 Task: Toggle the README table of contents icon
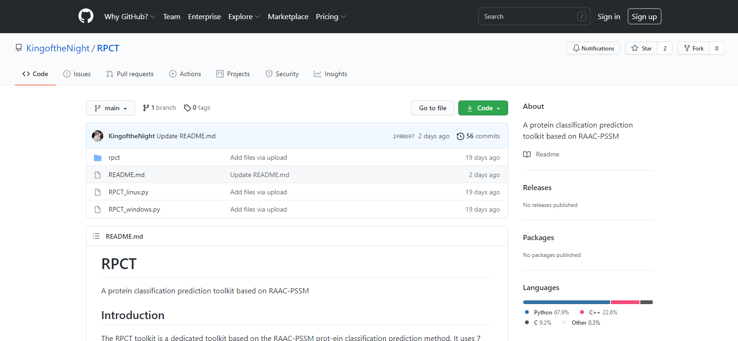tap(96, 236)
